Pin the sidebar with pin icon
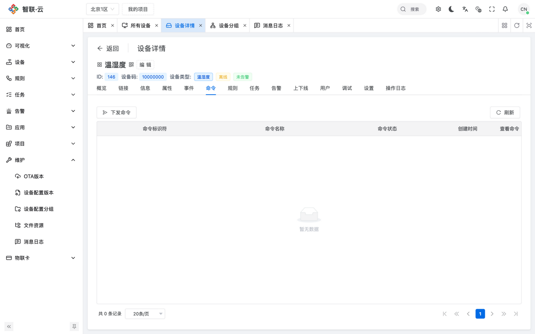 [x=74, y=327]
